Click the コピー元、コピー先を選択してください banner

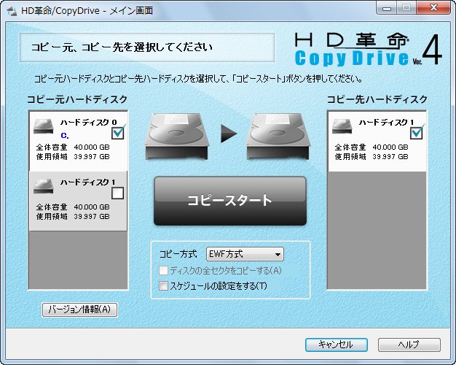tap(147, 47)
